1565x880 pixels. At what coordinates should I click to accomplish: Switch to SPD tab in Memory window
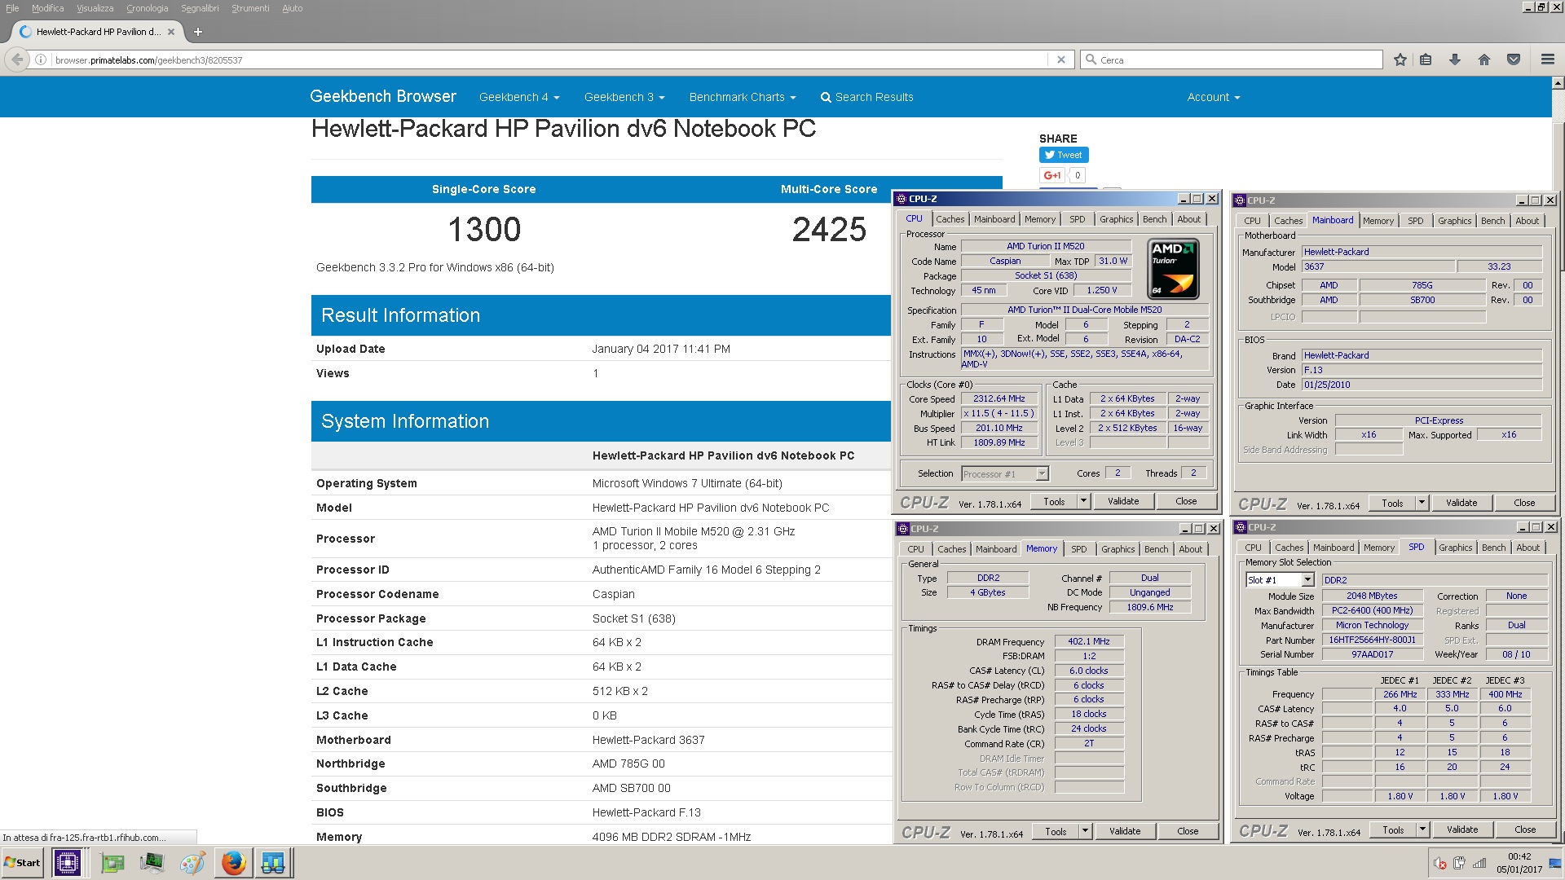tap(1078, 549)
